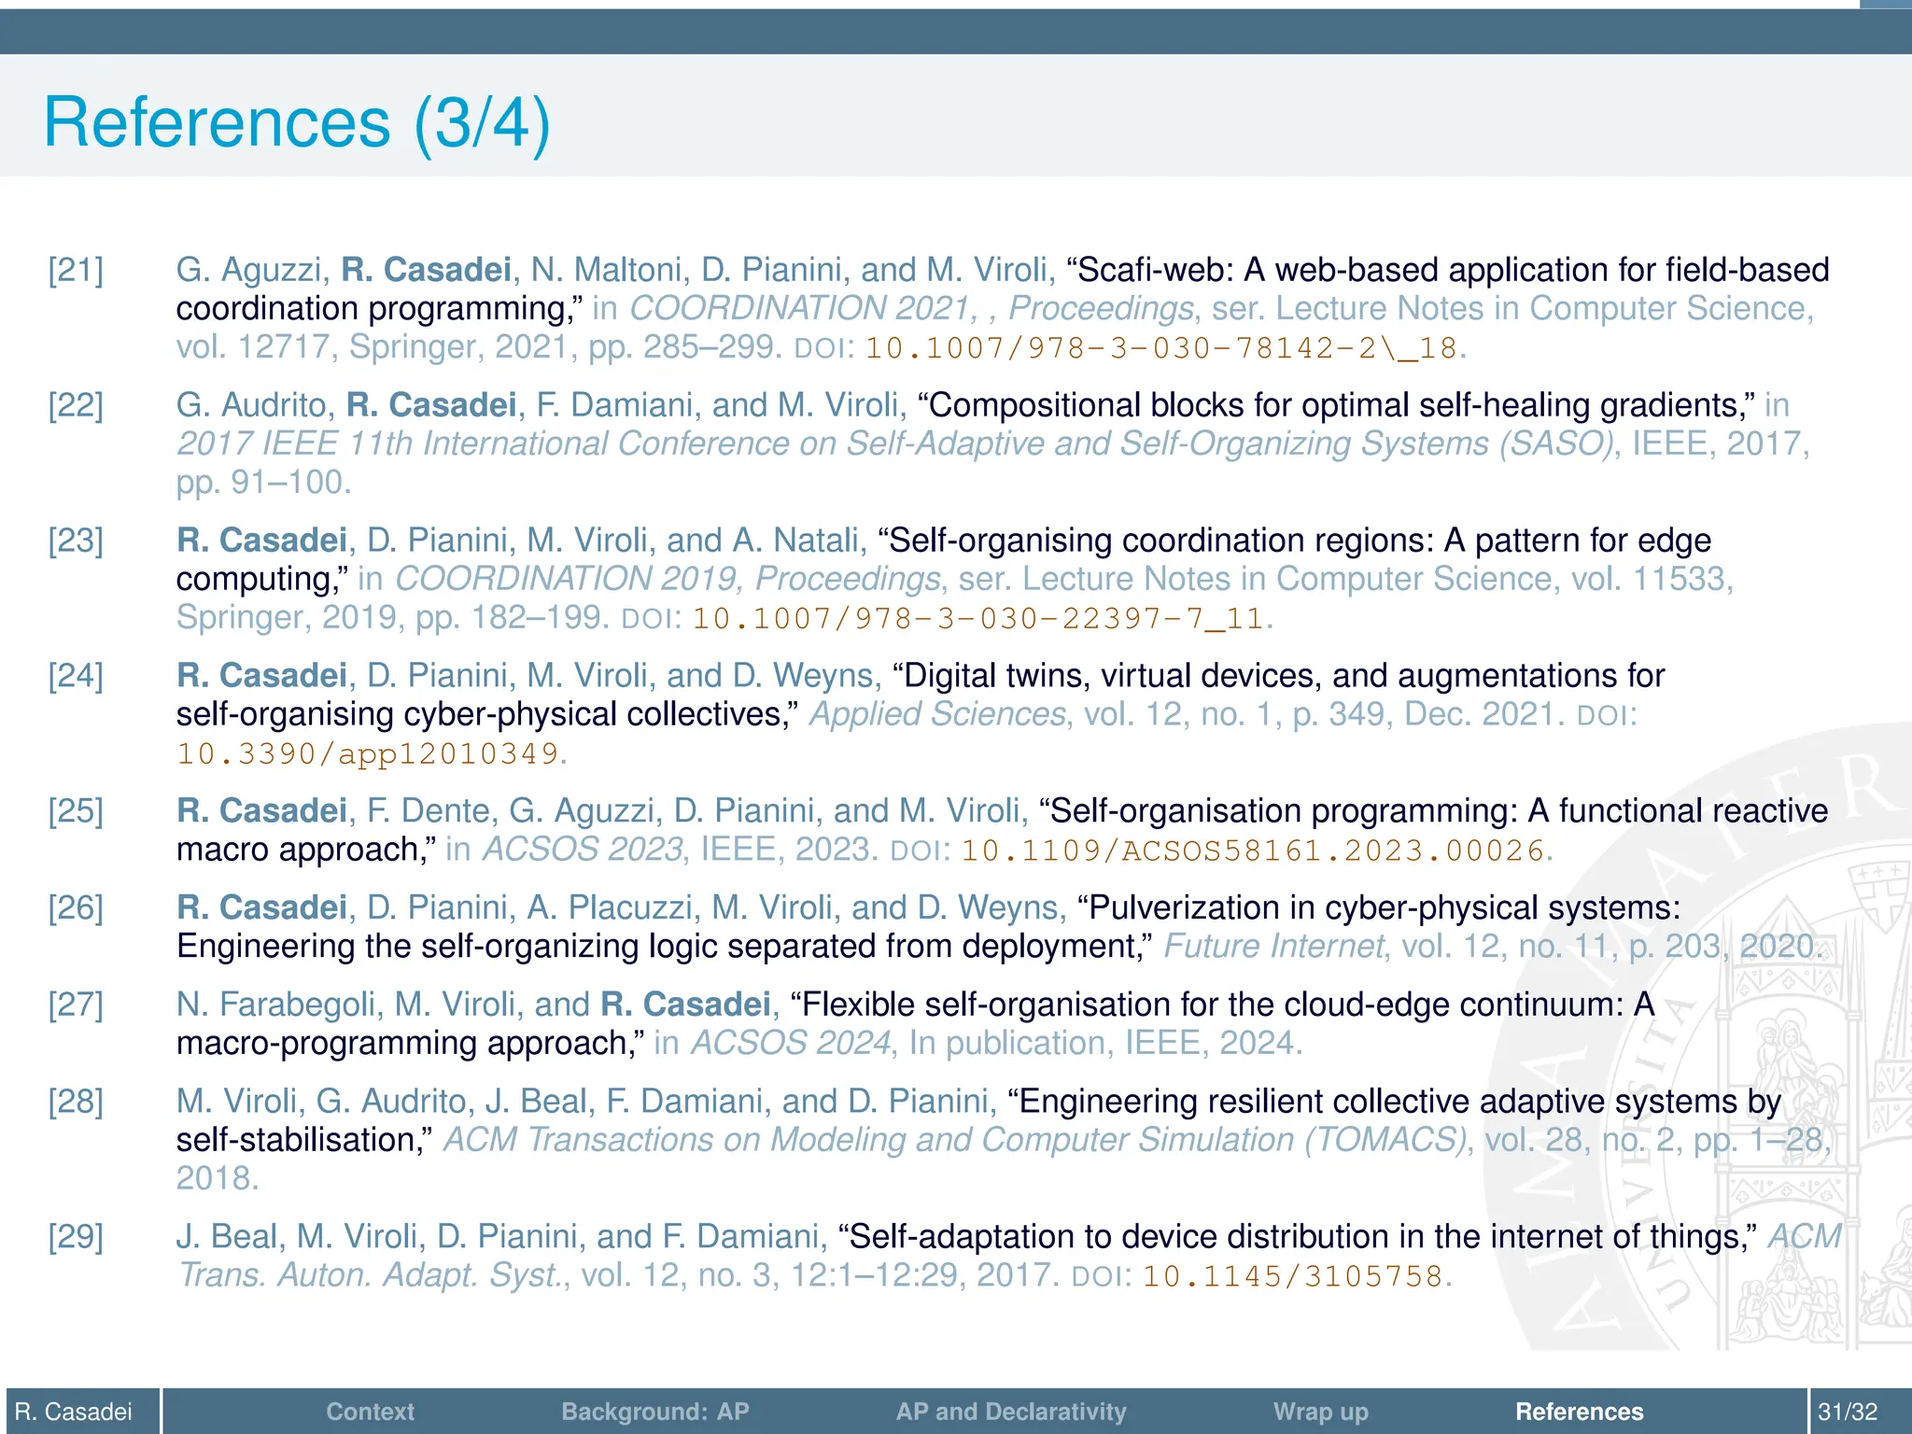Click reference number [25]
Viewport: 1912px width, 1434px height.
(76, 811)
